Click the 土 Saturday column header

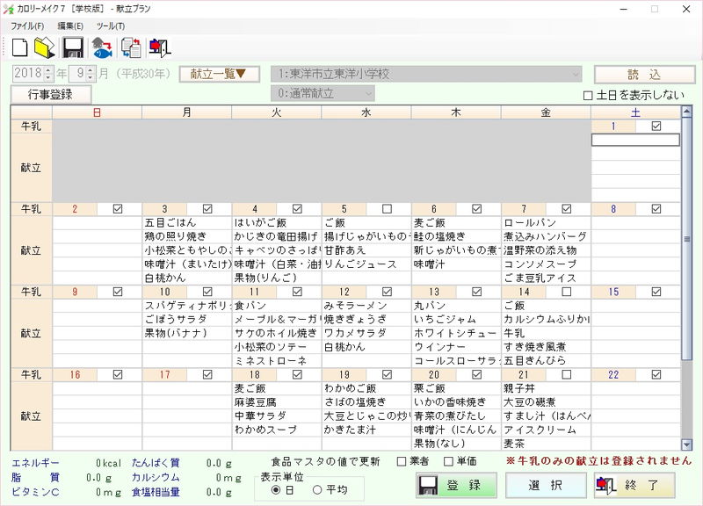635,112
